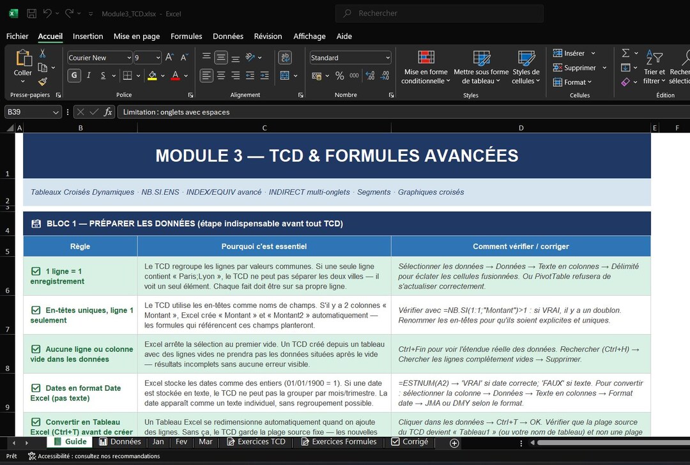This screenshot has width=690, height=465.
Task: Click the add new sheet plus icon
Action: pos(455,443)
